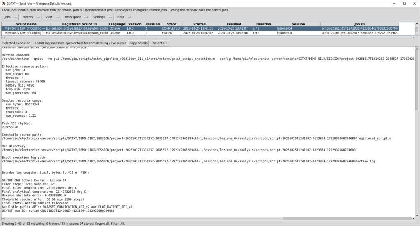Open the History menu button
The height and width of the screenshot is (226, 420).
click(30, 17)
